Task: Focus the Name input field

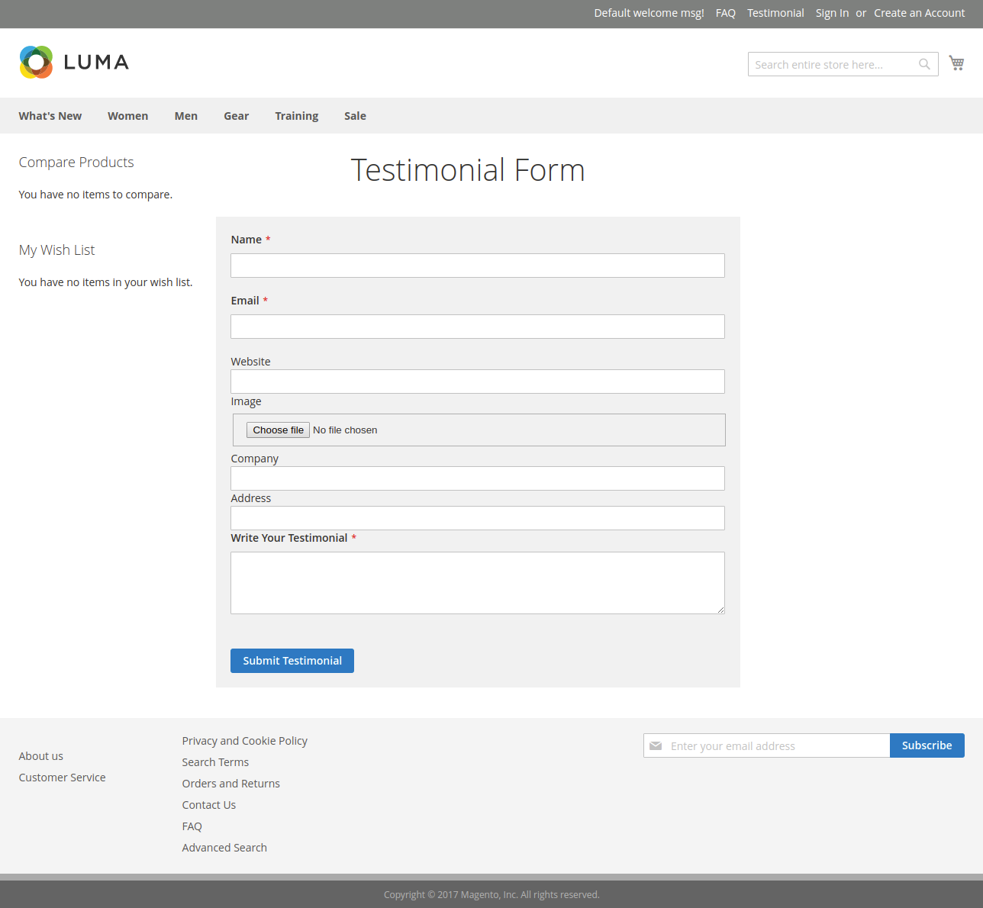Action: pos(478,266)
